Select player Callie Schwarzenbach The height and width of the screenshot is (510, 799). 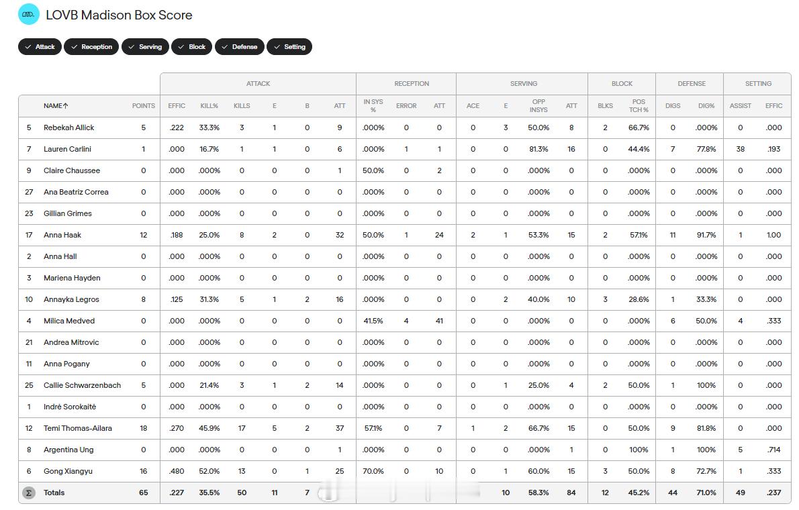(82, 385)
